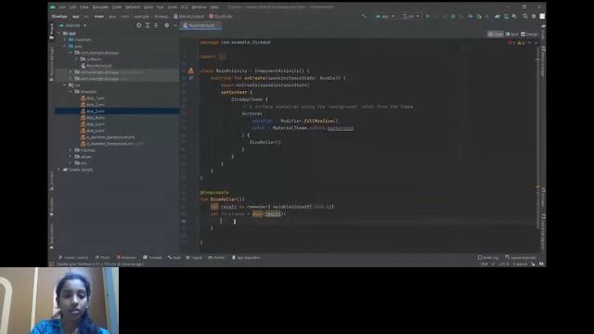Screen dimensions: 594x334
Task: Open Project panel gear options
Action: tap(167, 25)
